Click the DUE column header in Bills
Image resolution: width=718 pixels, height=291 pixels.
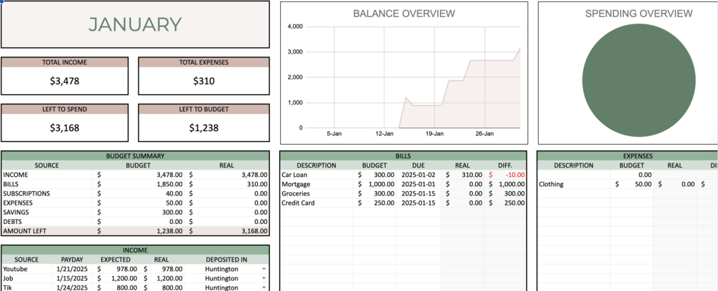pos(418,165)
